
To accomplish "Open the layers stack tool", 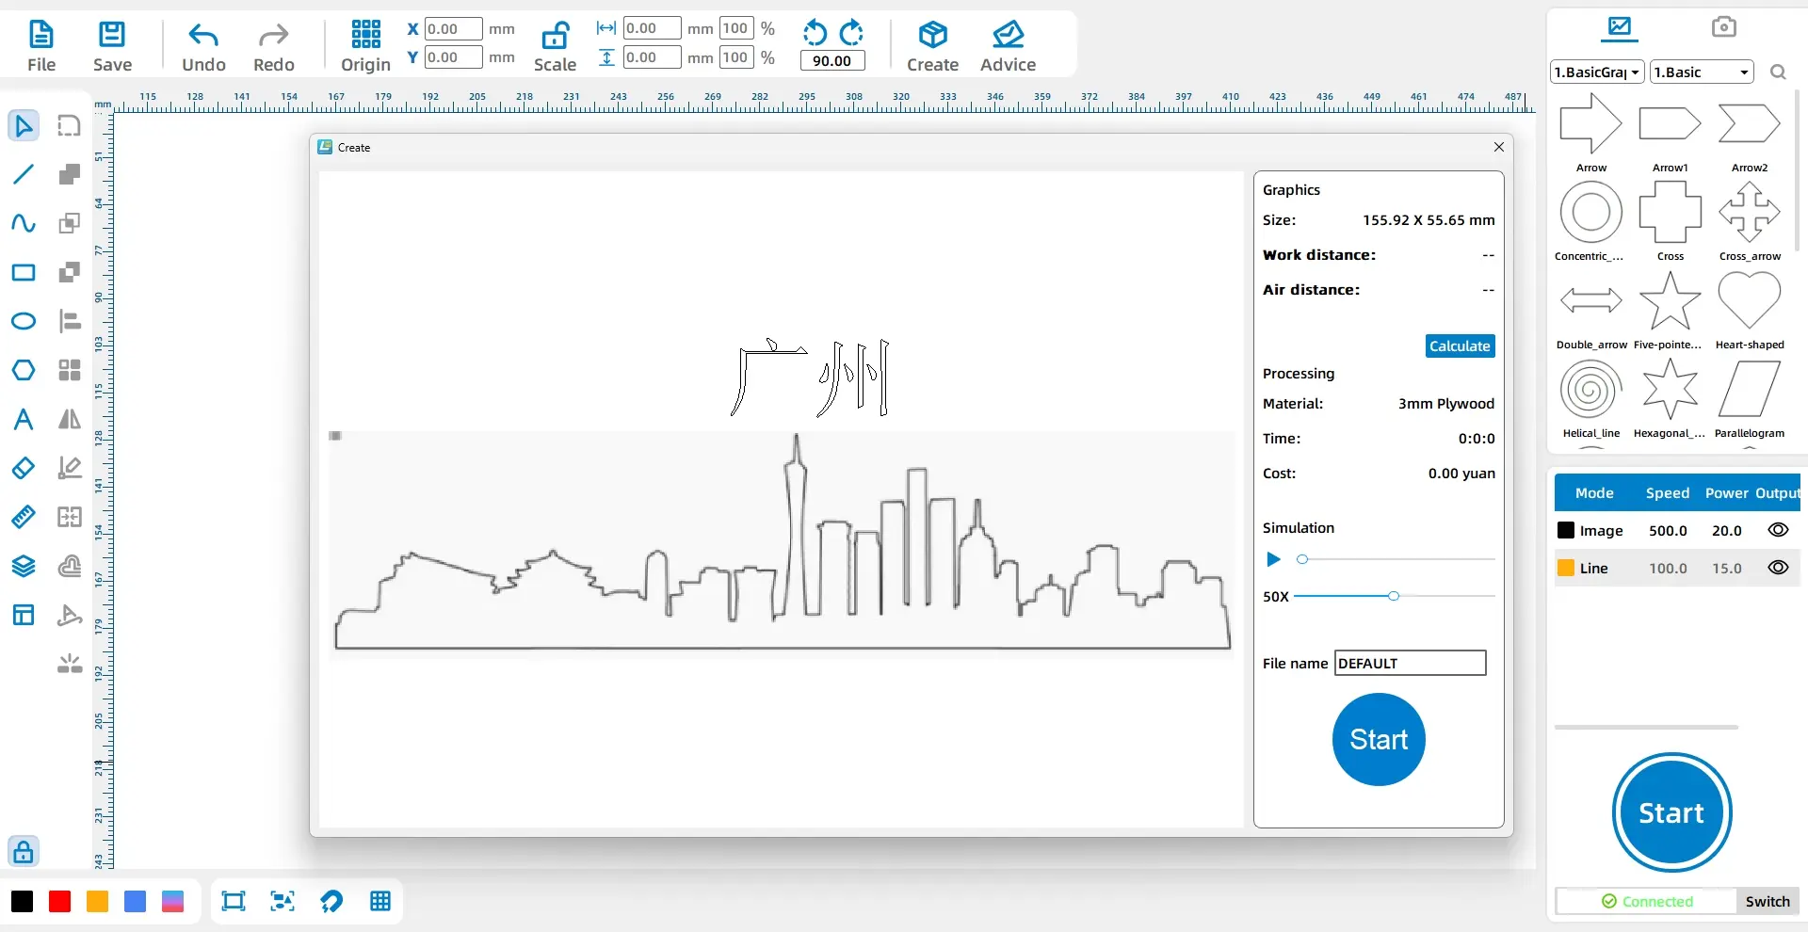I will click(x=24, y=566).
